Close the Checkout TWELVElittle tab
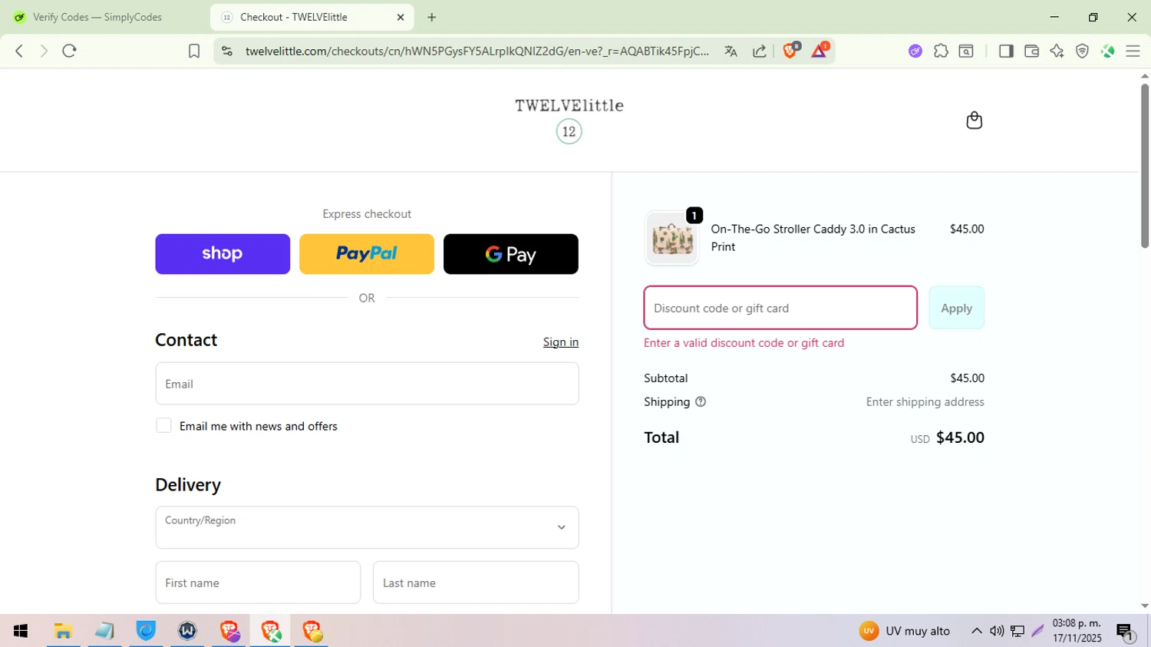Screen dimensions: 1151x647 point(401,17)
